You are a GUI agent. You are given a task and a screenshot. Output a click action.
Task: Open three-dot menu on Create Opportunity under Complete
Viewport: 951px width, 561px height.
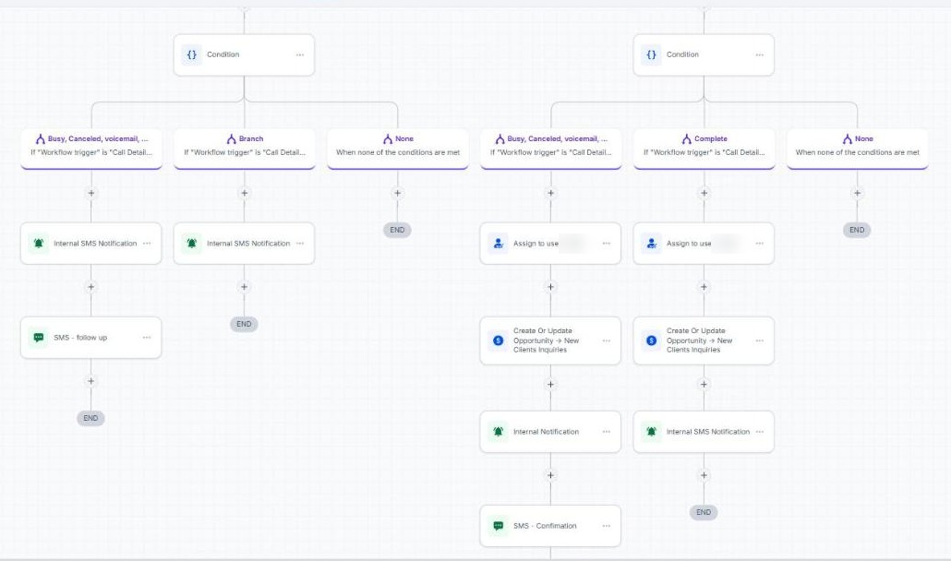point(759,340)
